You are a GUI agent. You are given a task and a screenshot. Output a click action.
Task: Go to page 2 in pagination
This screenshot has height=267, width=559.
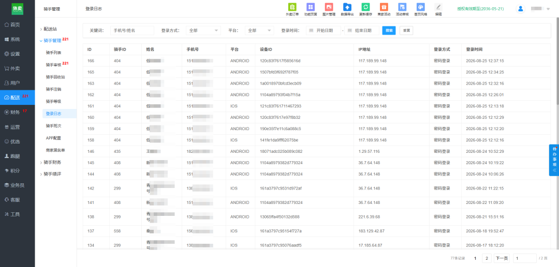[487, 258]
